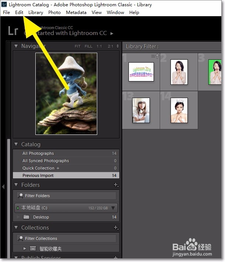
Task: Collapse the Folders panel
Action: [x=16, y=185]
